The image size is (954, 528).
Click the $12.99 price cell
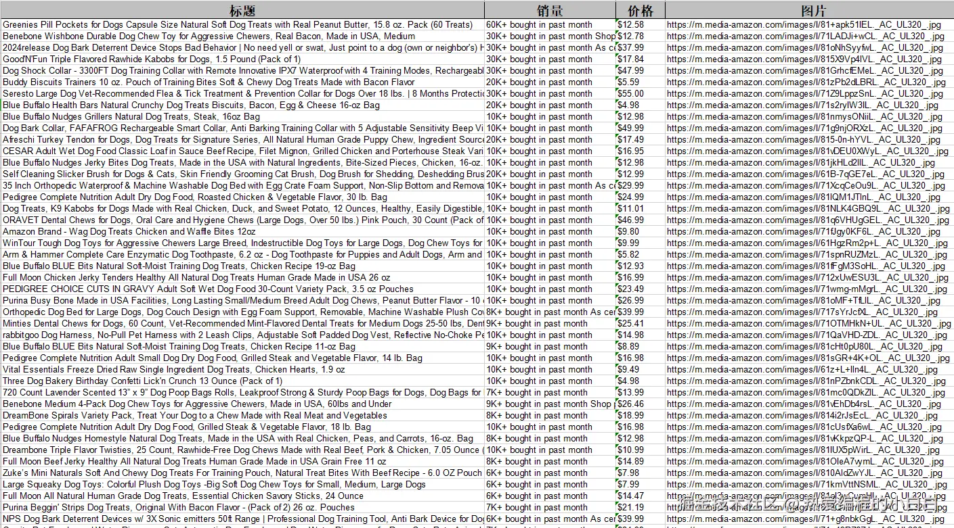click(x=641, y=174)
